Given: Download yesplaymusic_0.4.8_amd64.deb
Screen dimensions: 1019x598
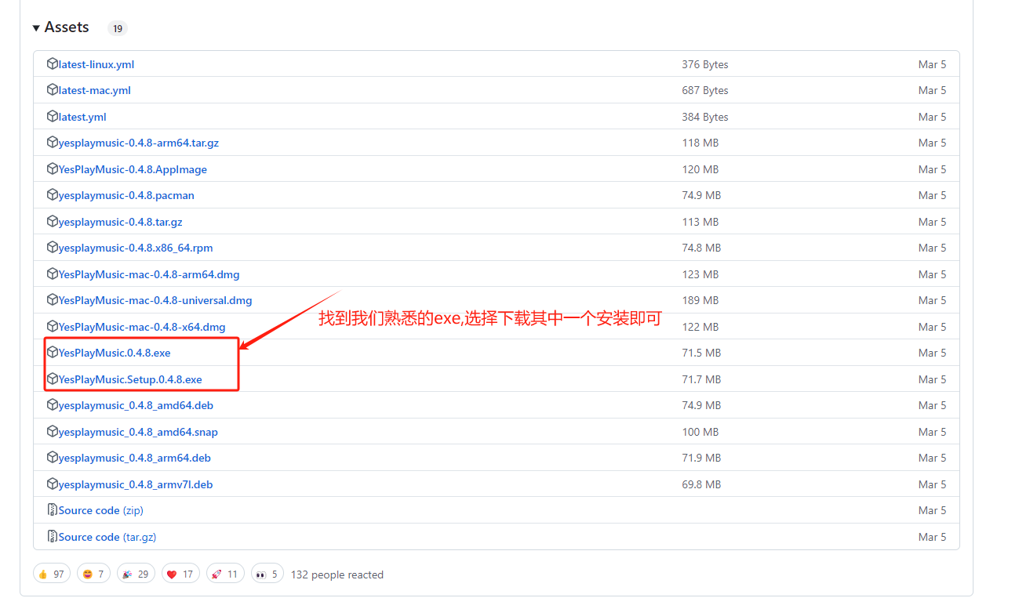Looking at the screenshot, I should click(x=136, y=405).
